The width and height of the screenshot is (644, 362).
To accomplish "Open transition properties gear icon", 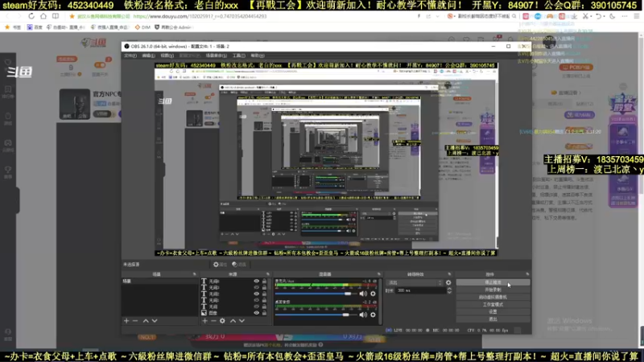I will coord(448,283).
